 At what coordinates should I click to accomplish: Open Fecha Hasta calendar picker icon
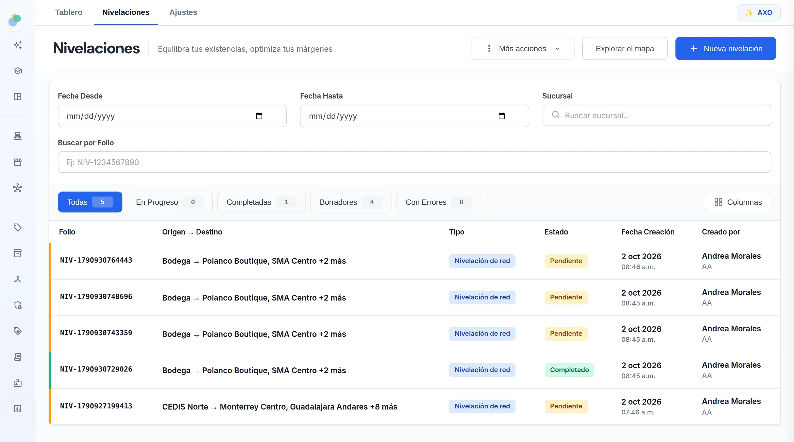[501, 116]
